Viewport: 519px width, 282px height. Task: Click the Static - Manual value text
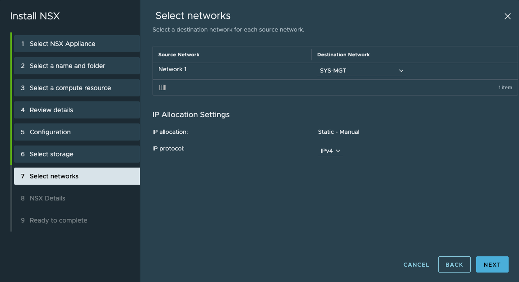pyautogui.click(x=338, y=132)
